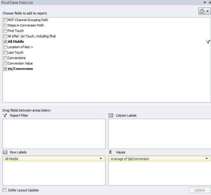Open the field list layout options button

(x=204, y=11)
